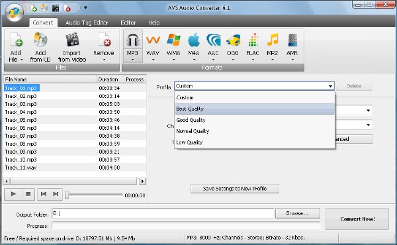The image size is (397, 245).
Task: Expand the WMA format dropdown arrow
Action: [173, 60]
